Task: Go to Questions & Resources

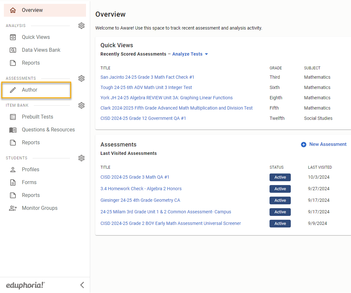Action: [48, 130]
